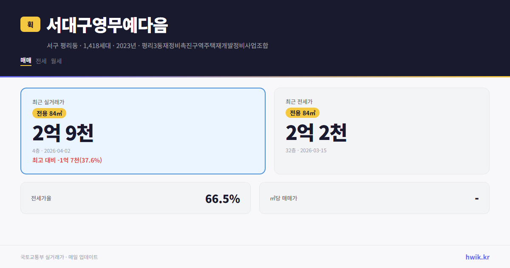Select the 전용 84㎡ badge on sale price card
Screen dimensions: 510x268
pos(48,113)
